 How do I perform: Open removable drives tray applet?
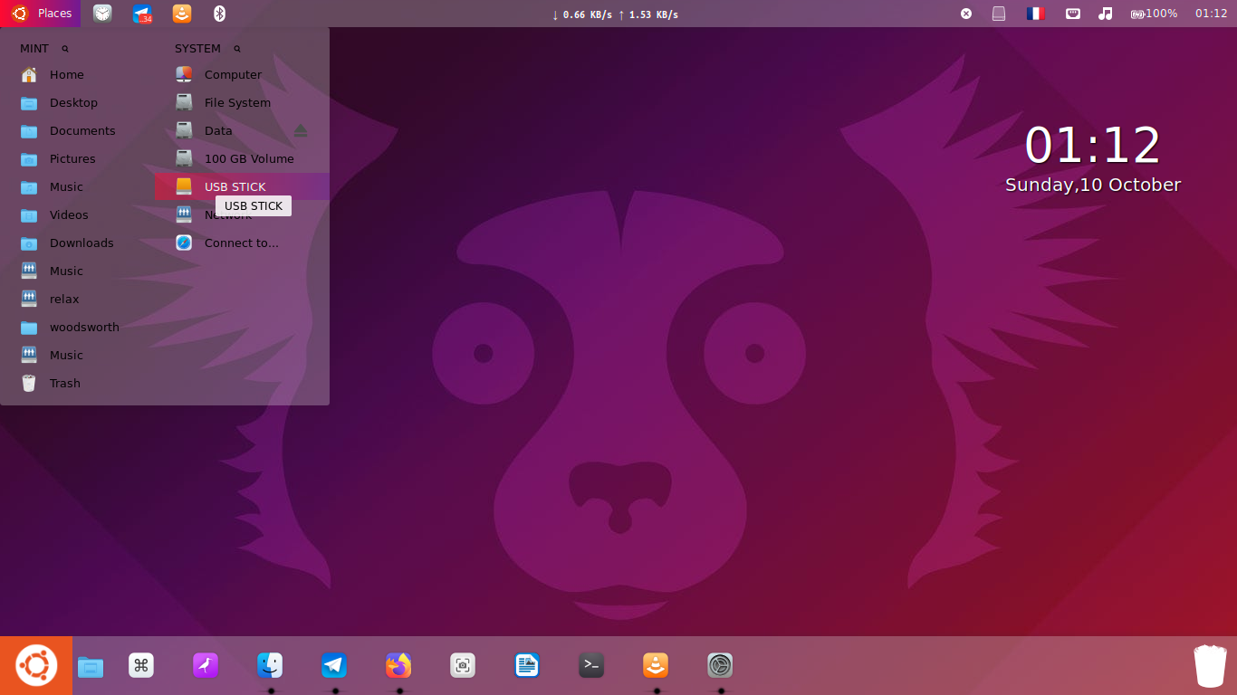pos(999,14)
